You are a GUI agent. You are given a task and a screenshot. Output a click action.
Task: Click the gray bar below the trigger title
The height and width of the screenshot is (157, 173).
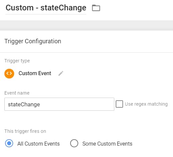(86, 25)
